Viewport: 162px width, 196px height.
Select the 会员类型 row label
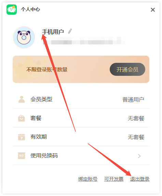[x=41, y=99]
